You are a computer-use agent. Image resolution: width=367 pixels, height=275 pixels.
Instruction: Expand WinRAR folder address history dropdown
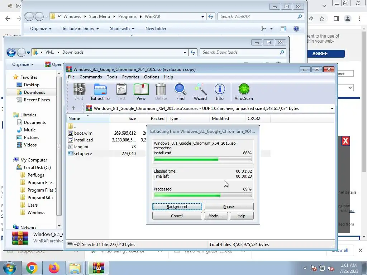pyautogui.click(x=202, y=16)
